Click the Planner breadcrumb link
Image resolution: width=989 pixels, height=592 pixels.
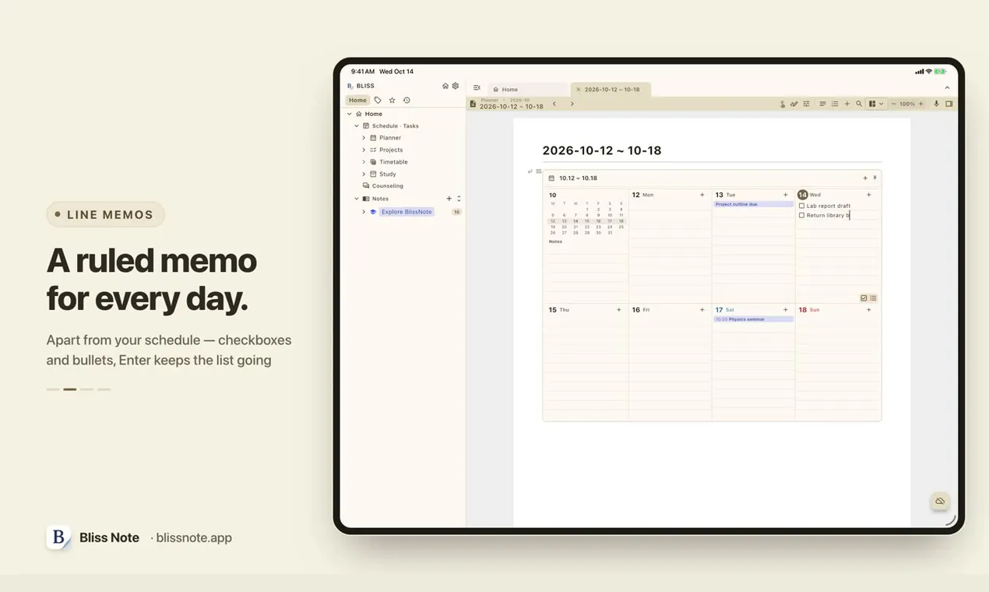(489, 100)
